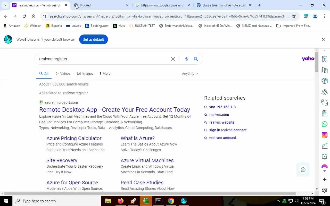Viewport: 330px width, 206px height.
Task: Open a new tab with plus button
Action: pyautogui.click(x=259, y=5)
